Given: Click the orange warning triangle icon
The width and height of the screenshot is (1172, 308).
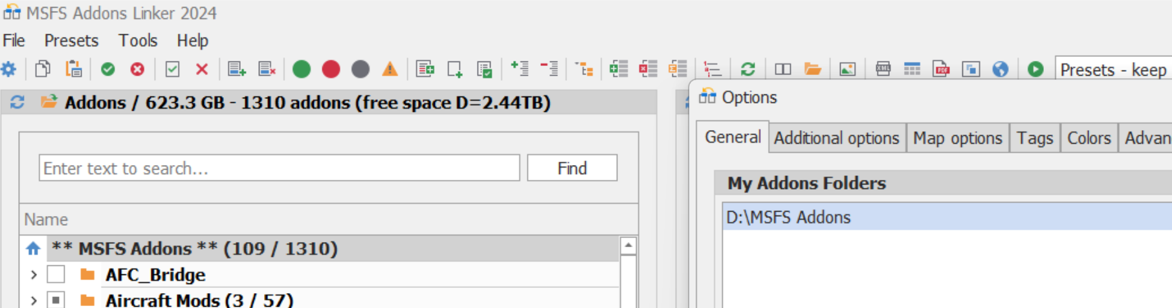Looking at the screenshot, I should (x=390, y=69).
